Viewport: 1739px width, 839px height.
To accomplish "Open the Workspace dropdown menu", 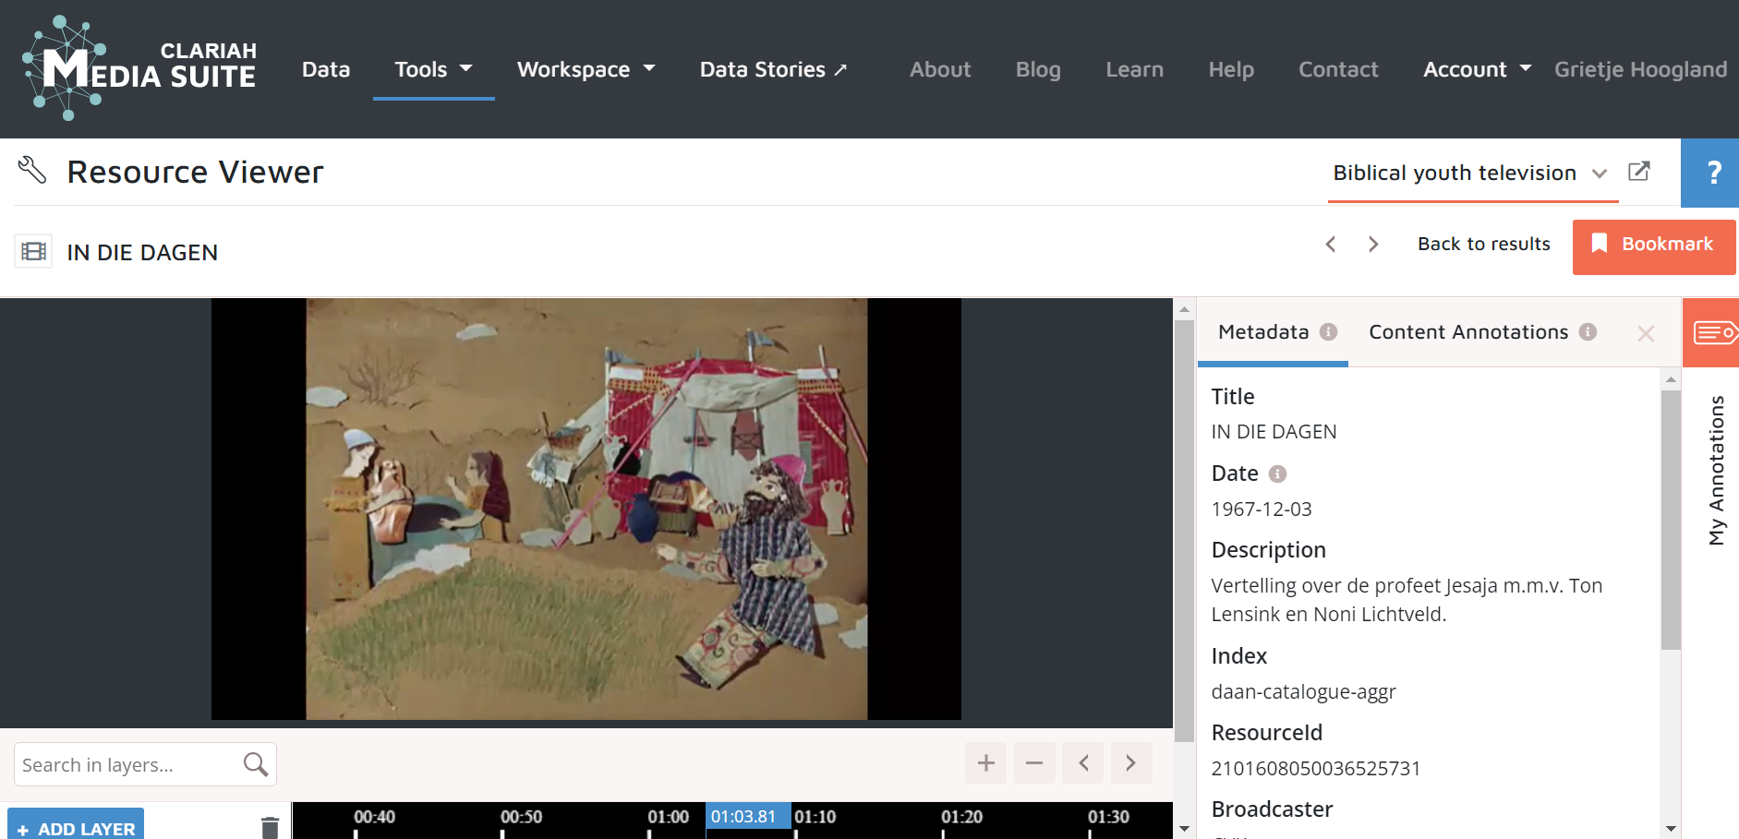I will (x=586, y=69).
